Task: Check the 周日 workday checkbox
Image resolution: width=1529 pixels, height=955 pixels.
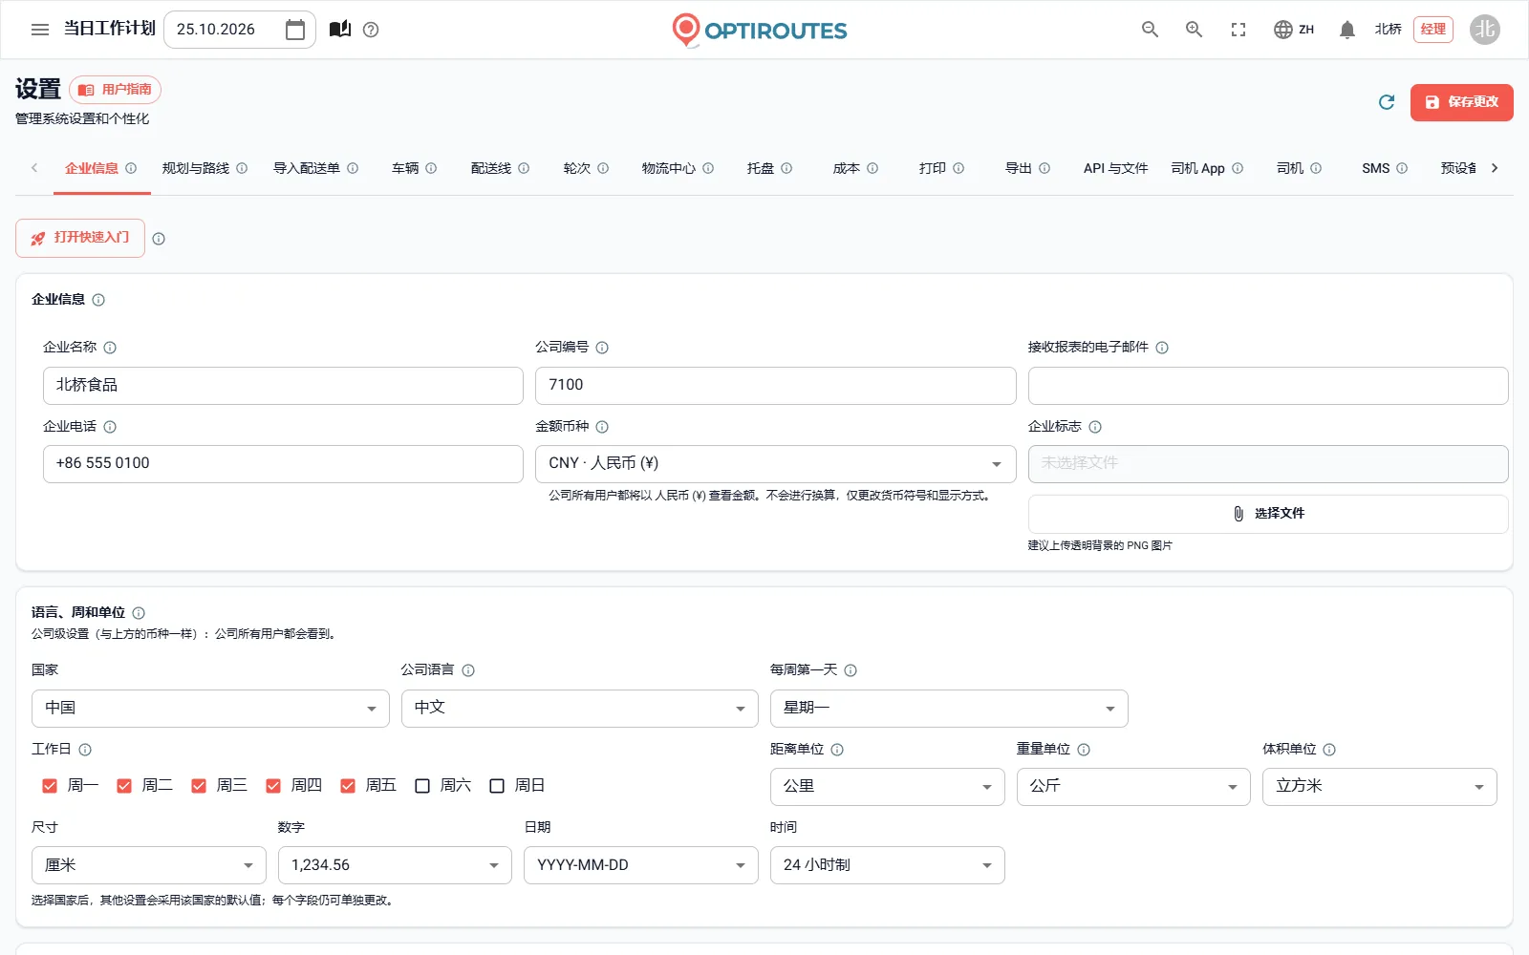Action: click(x=497, y=786)
